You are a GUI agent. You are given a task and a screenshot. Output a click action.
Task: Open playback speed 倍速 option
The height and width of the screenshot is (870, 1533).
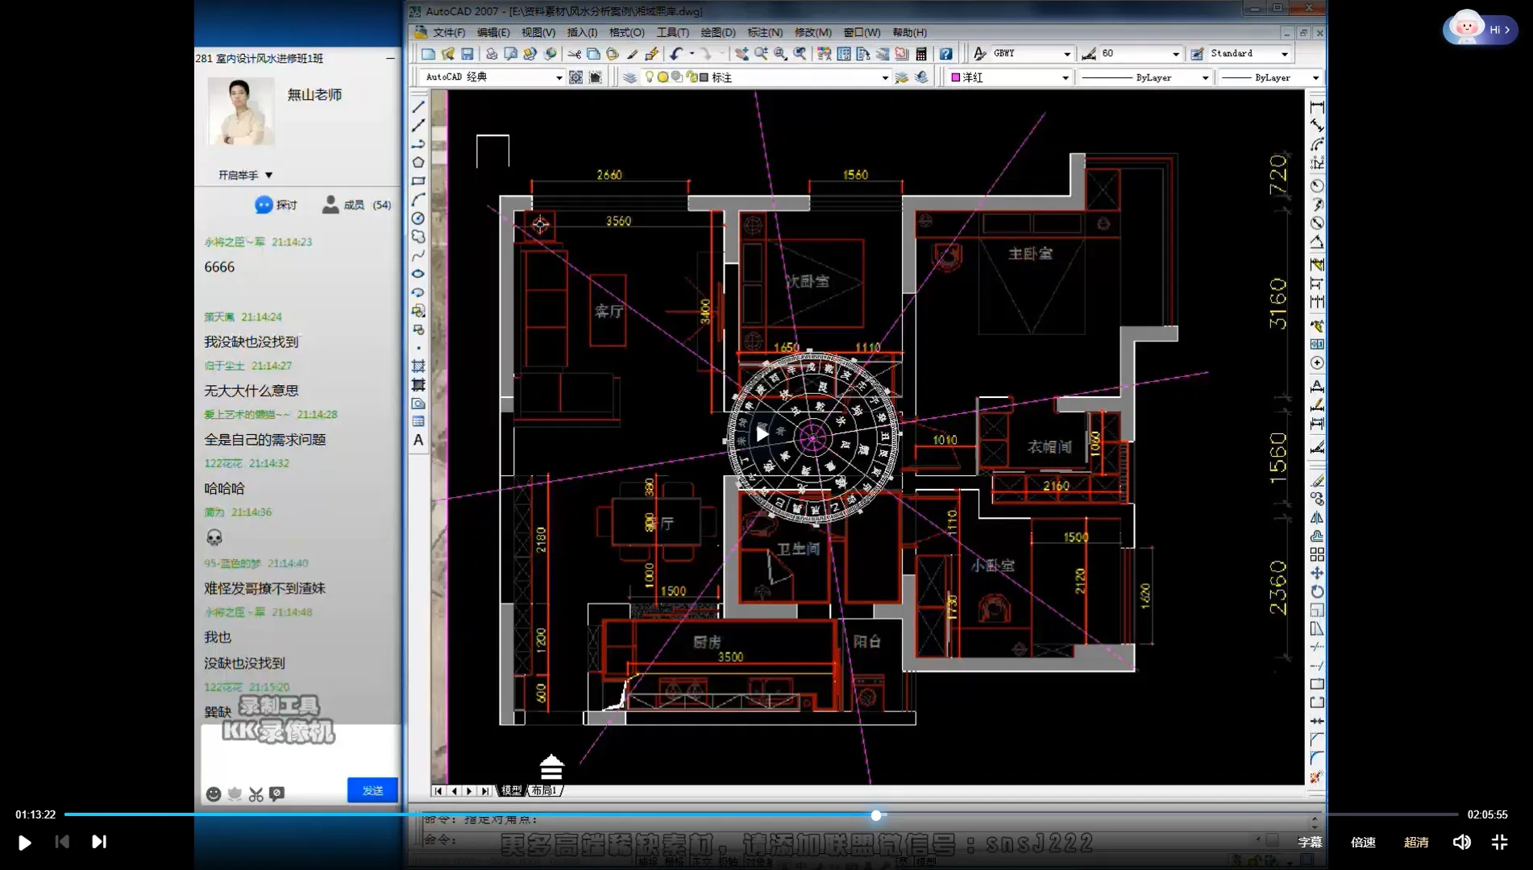(1363, 842)
